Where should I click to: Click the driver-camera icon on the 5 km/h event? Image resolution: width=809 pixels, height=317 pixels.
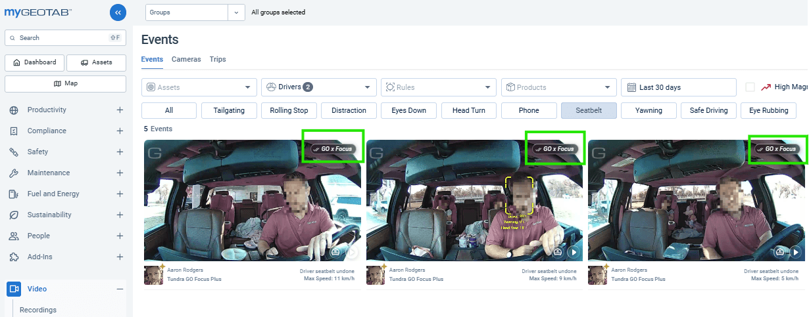[780, 251]
